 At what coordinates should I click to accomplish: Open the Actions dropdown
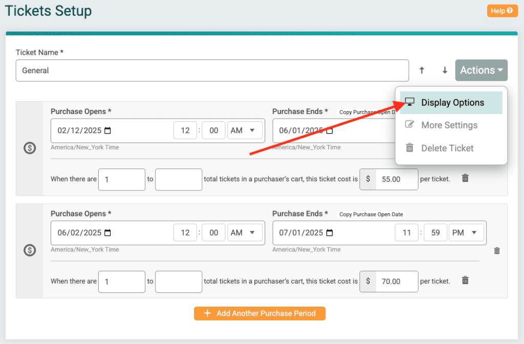coord(481,70)
